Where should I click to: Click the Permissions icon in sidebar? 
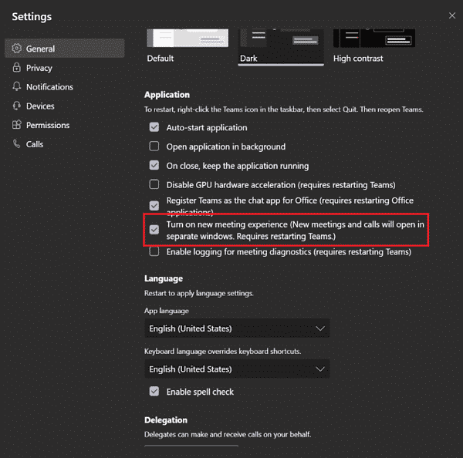(x=16, y=125)
